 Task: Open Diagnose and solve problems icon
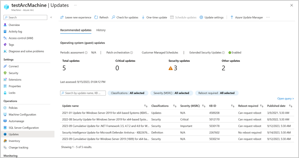click(x=5, y=51)
